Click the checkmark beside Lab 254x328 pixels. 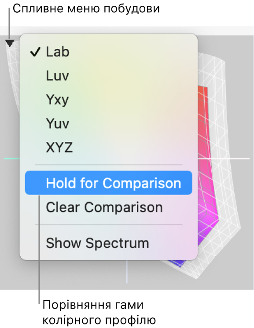[35, 52]
